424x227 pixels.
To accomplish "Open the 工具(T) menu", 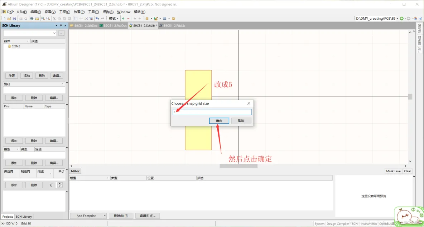I will 93,12.
